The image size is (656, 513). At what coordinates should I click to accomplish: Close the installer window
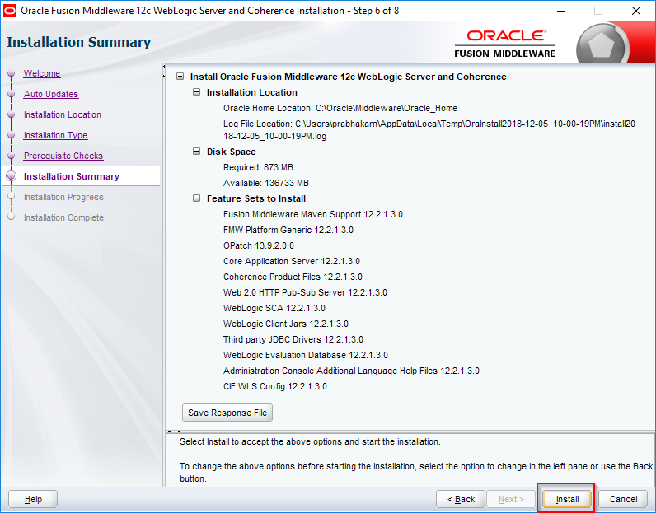point(636,11)
